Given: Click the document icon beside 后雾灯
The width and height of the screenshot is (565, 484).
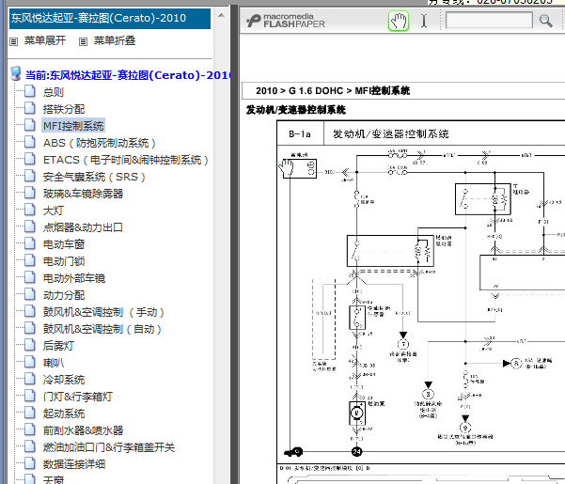Looking at the screenshot, I should (x=30, y=345).
